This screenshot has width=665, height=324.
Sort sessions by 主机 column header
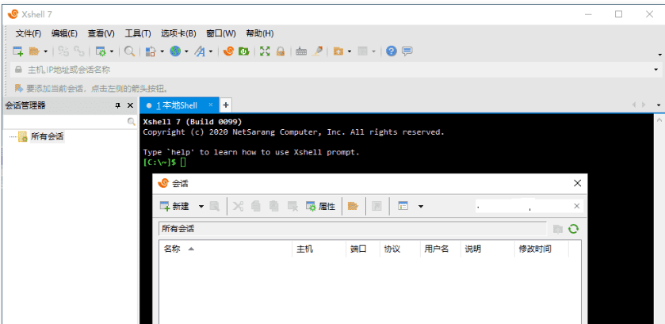(319, 249)
